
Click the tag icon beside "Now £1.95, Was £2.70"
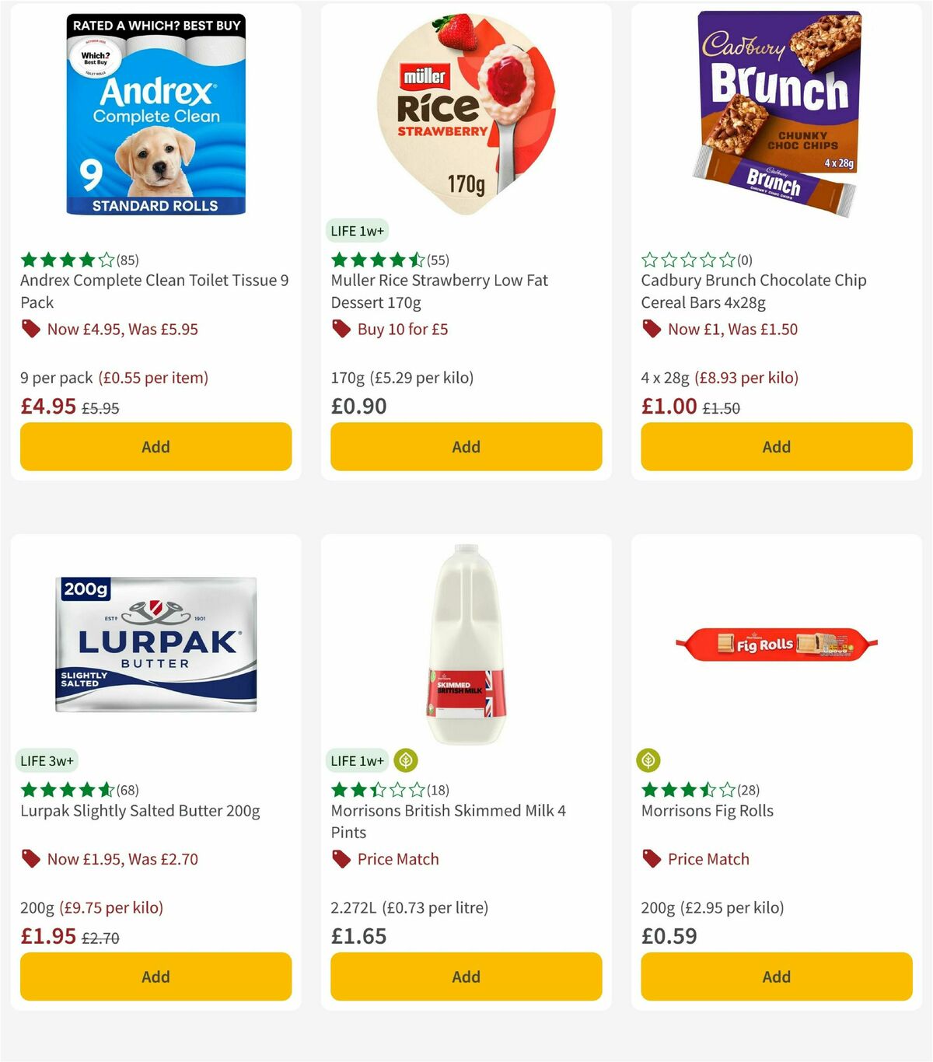pos(31,859)
